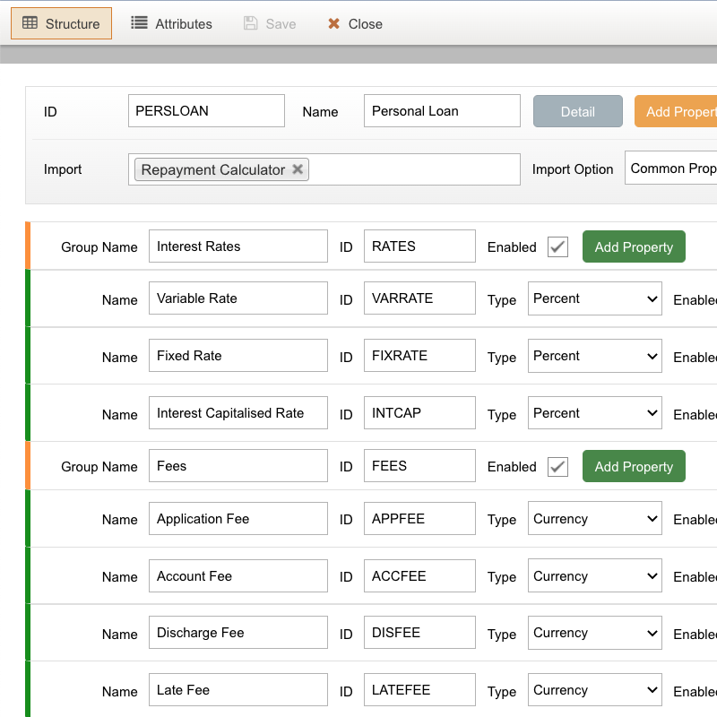Click the Import tags field
The height and width of the screenshot is (717, 717).
[x=324, y=169]
